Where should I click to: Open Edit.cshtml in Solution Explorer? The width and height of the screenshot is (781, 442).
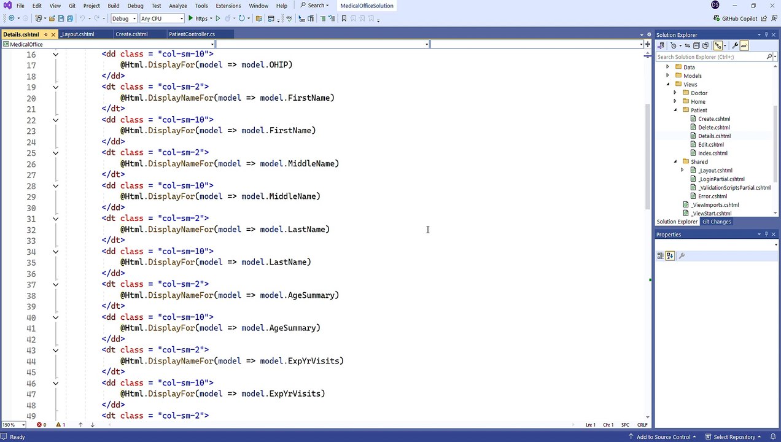710,144
